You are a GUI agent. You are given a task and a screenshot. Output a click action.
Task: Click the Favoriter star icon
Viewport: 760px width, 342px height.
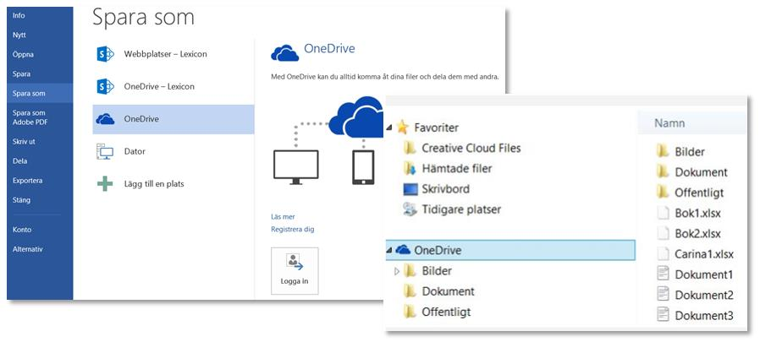(x=402, y=128)
